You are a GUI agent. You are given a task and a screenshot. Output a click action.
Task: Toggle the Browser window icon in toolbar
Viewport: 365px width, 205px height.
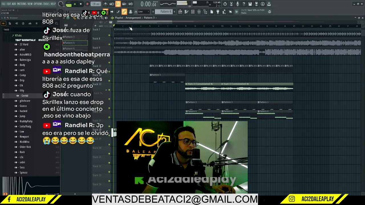[205, 12]
